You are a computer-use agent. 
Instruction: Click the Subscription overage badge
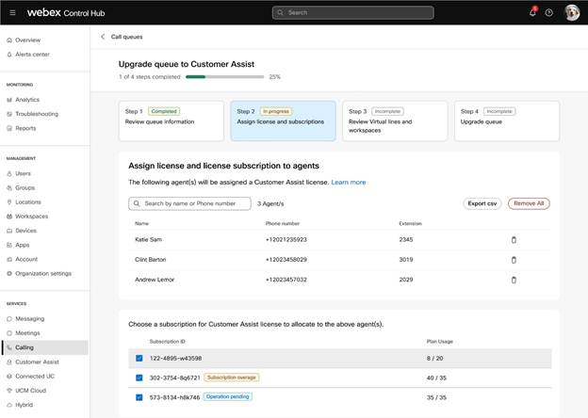[232, 378]
